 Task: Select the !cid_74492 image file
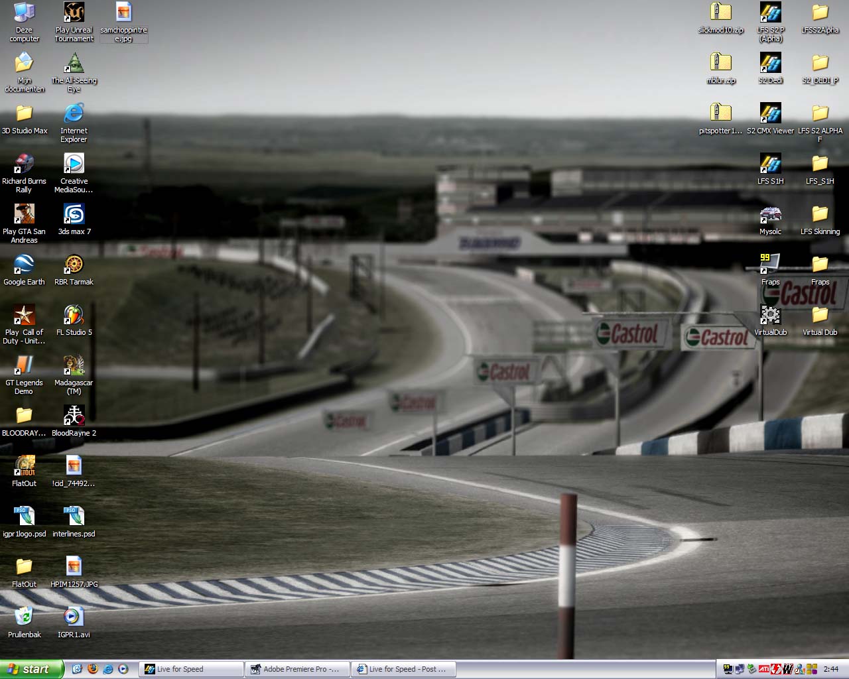(x=74, y=471)
